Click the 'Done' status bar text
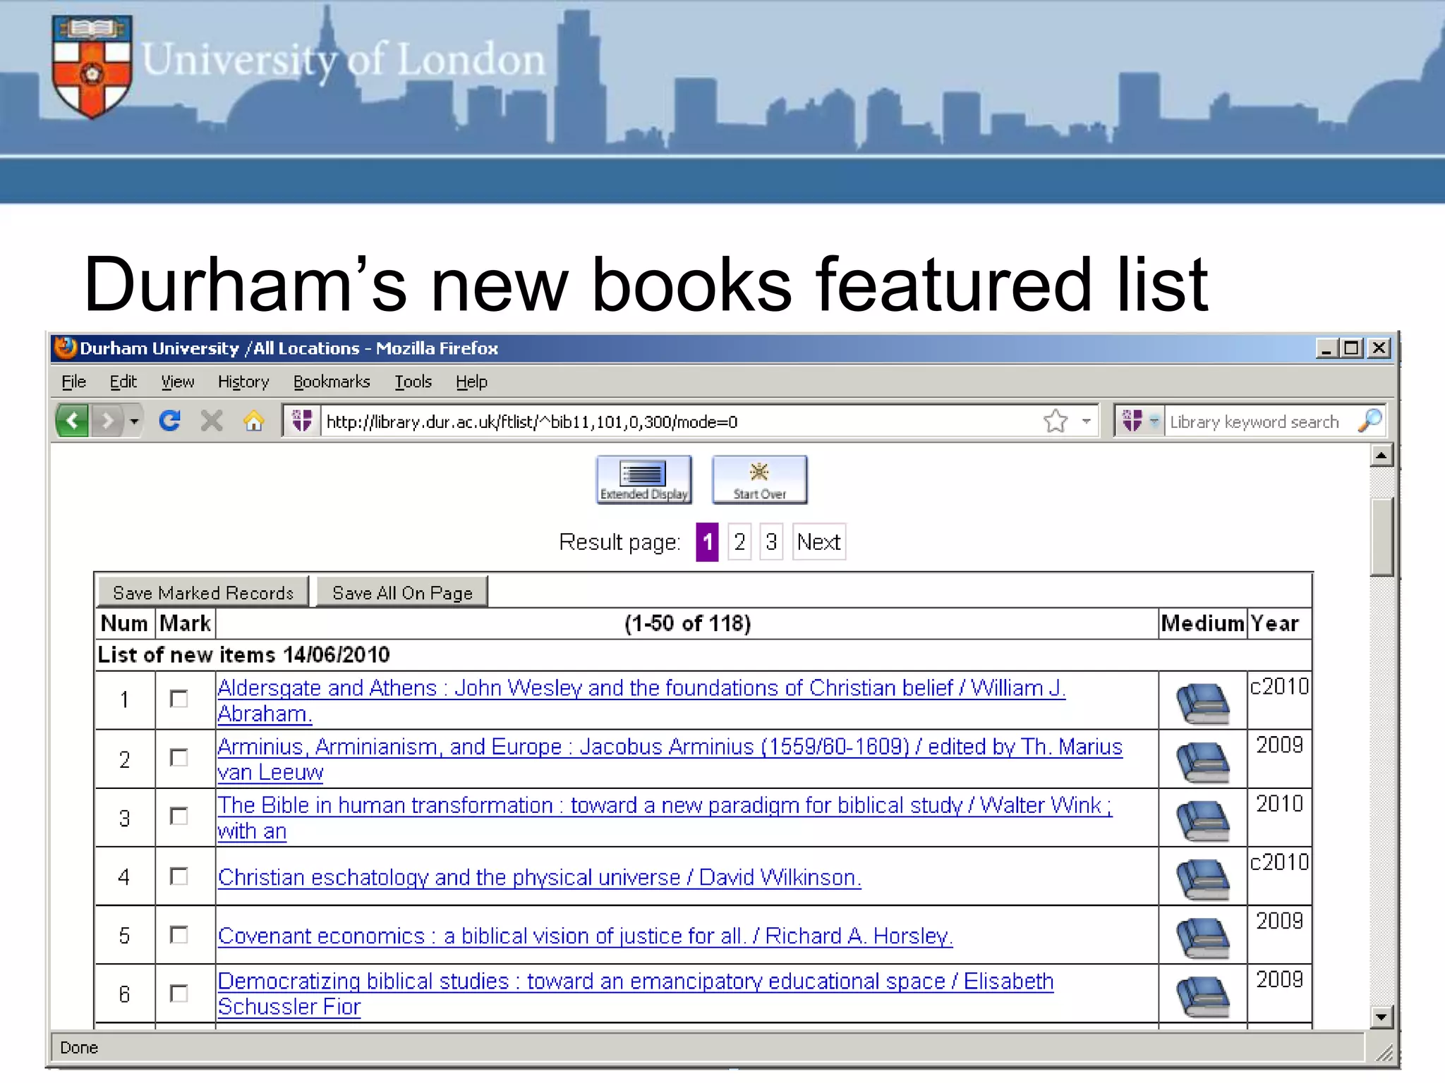Image resolution: width=1445 pixels, height=1083 pixels. [x=79, y=1048]
